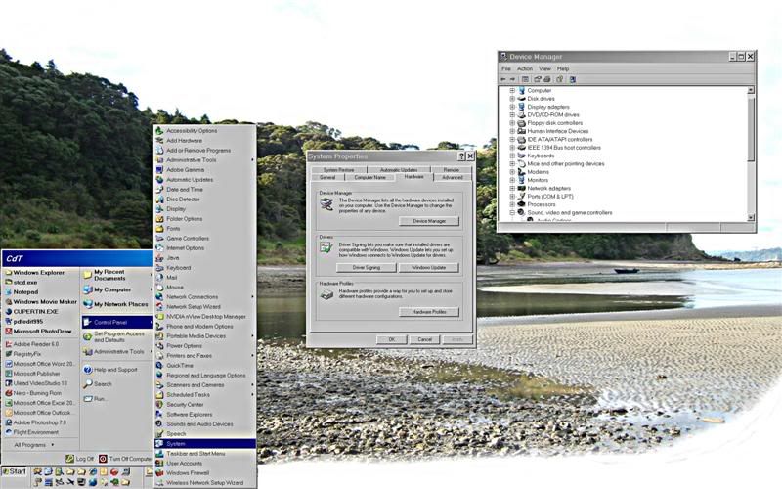Screen dimensions: 782x489
Task: Open the View menu in Device Manager
Action: pos(545,68)
